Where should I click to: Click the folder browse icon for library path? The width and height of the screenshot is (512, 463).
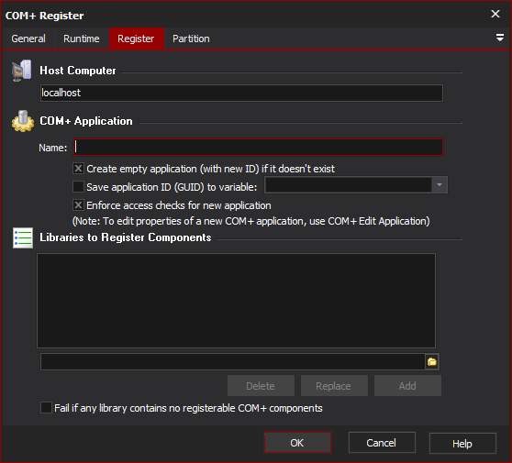(x=432, y=361)
